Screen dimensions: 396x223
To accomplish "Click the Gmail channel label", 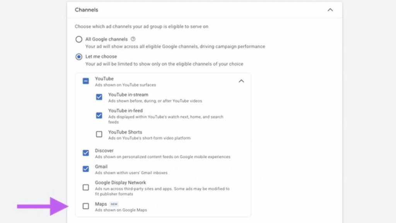I will [101, 166].
